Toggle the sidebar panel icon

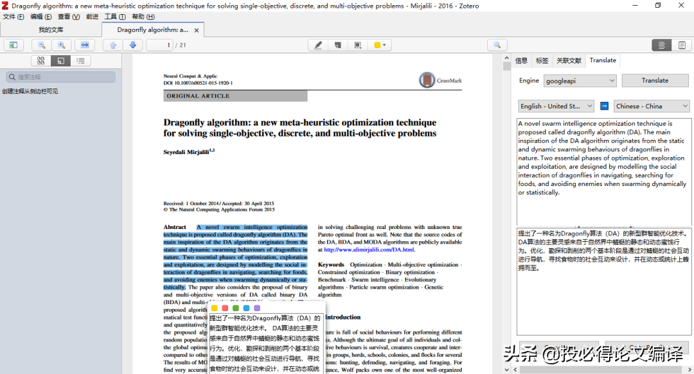click(13, 45)
